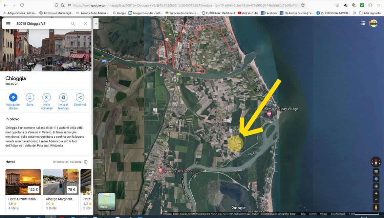Image resolution: width=384 pixels, height=218 pixels.
Task: Open the Chioggia canal photo
Action: click(46, 44)
